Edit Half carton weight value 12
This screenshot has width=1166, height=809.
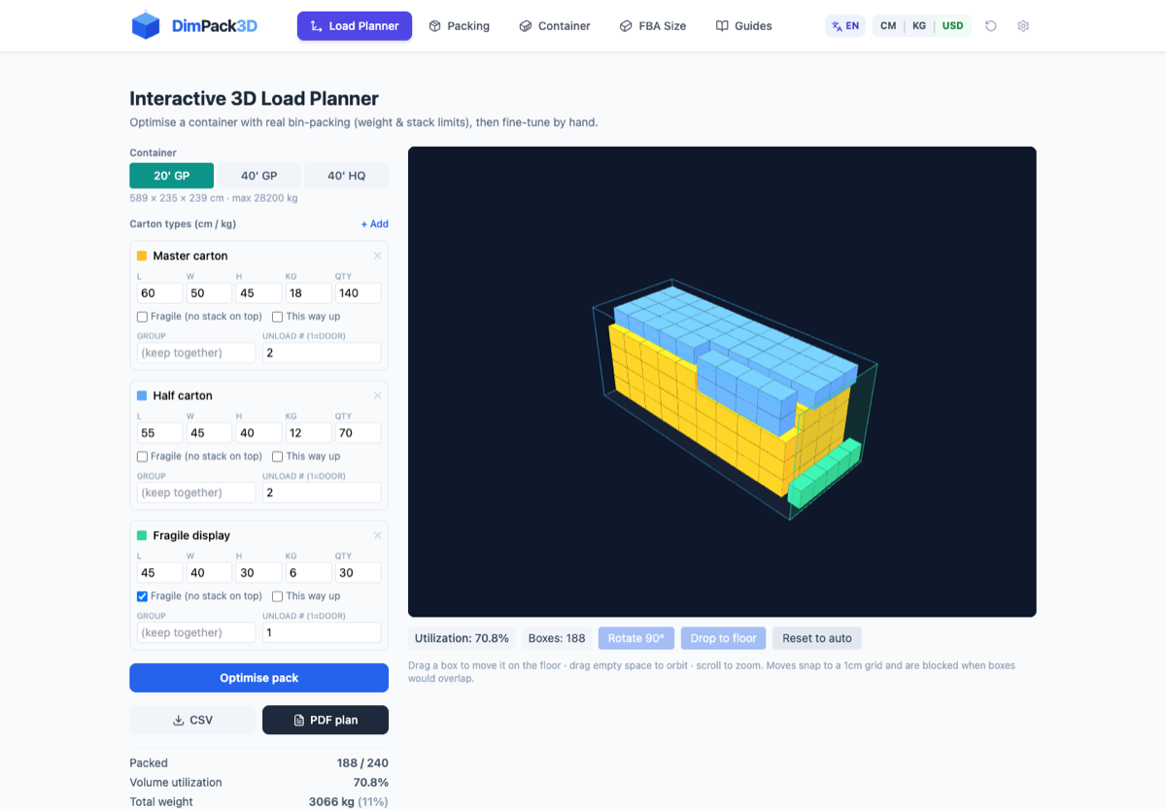tap(308, 433)
